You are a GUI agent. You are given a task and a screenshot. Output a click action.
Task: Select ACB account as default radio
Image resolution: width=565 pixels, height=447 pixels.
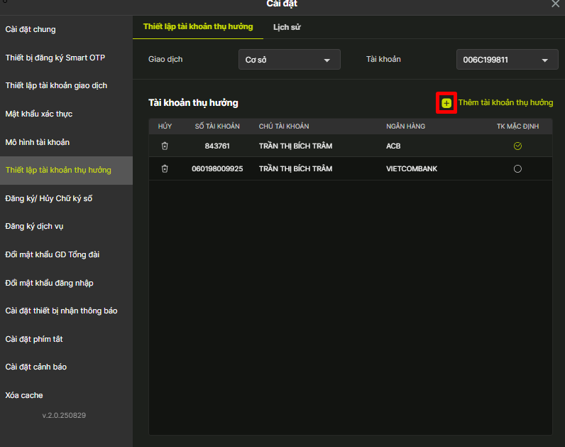(517, 146)
